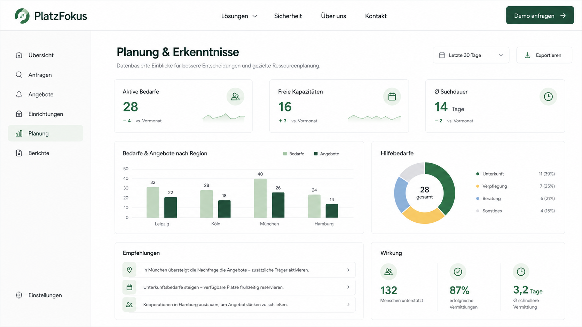Select Planung in the sidebar
This screenshot has height=327, width=582.
pyautogui.click(x=46, y=133)
